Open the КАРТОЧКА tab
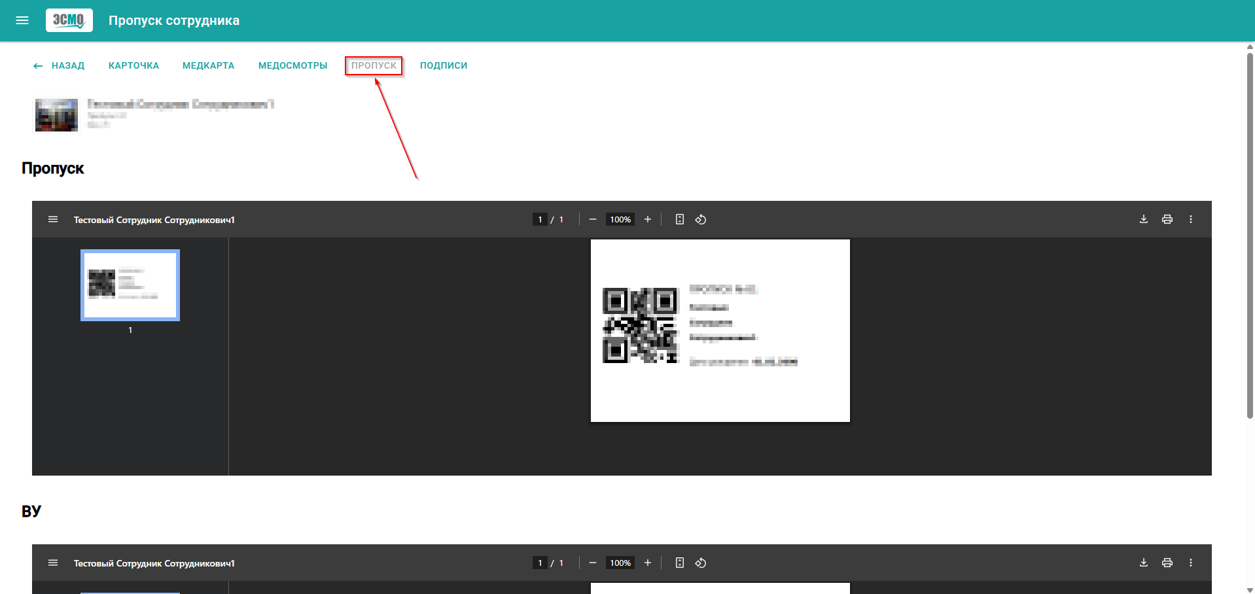The height and width of the screenshot is (594, 1255). 133,65
